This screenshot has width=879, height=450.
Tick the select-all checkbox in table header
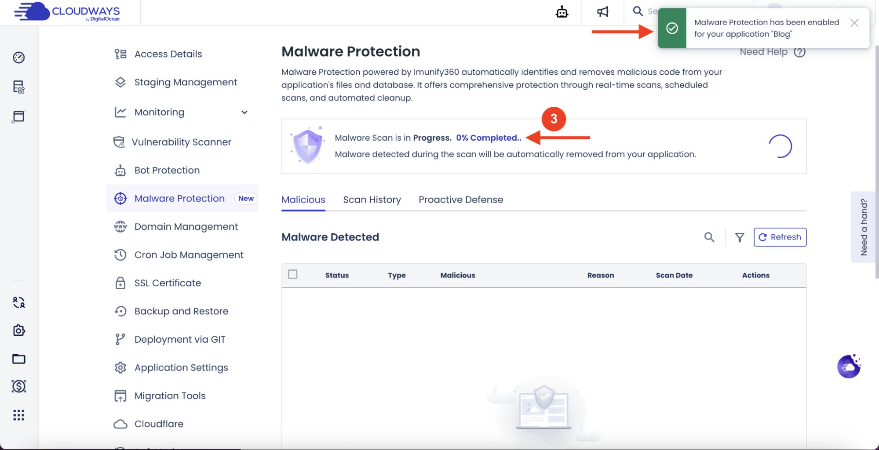tap(293, 275)
